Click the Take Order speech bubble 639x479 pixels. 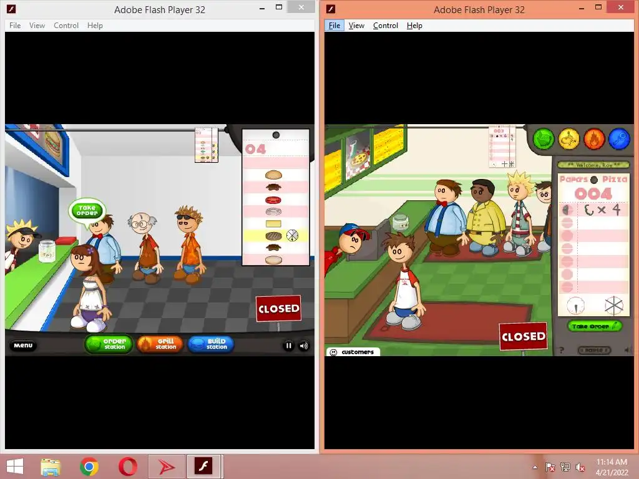point(87,211)
